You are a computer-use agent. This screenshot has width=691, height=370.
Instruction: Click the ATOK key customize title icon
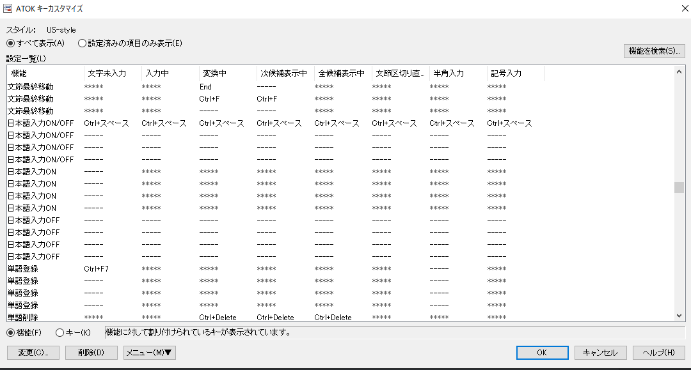[x=8, y=8]
